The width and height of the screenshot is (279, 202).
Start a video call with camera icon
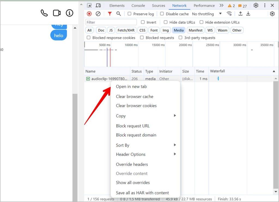(57, 13)
